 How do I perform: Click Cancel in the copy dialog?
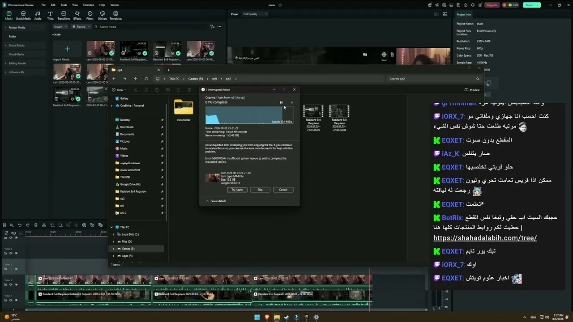283,190
